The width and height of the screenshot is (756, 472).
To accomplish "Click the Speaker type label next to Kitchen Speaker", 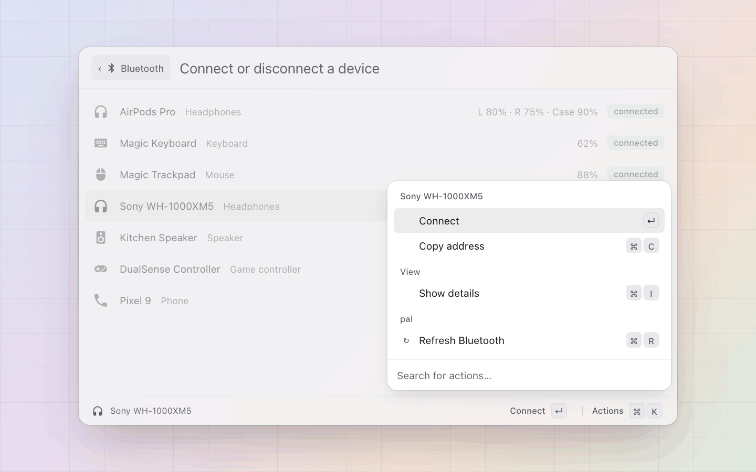I will point(225,238).
